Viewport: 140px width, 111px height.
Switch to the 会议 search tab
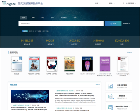pos(52,18)
